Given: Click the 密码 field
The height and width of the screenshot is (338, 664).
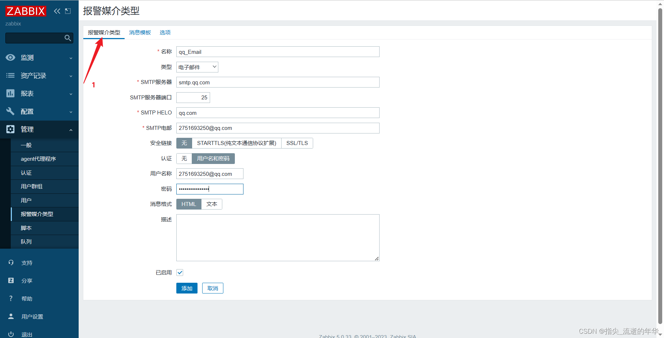Looking at the screenshot, I should 210,189.
